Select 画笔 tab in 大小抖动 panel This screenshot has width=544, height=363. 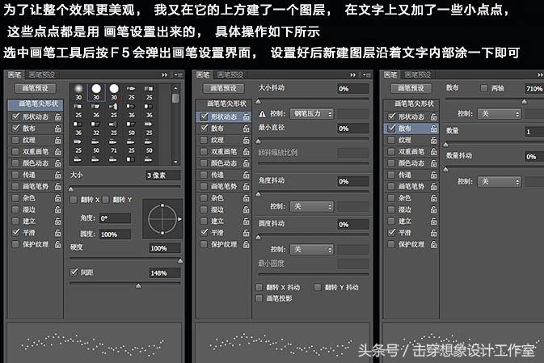tap(203, 74)
